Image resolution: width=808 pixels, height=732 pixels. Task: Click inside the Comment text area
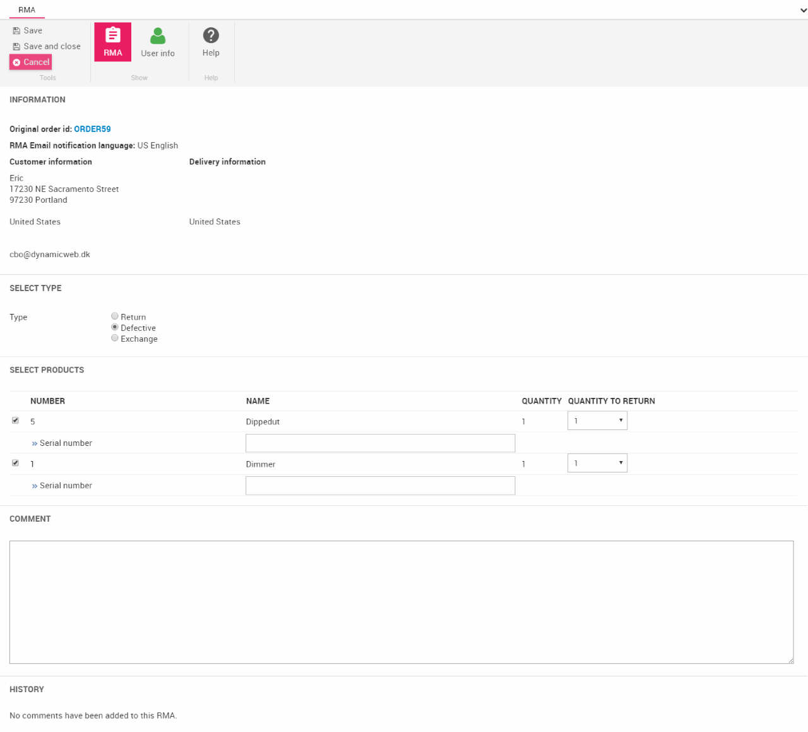coord(401,601)
